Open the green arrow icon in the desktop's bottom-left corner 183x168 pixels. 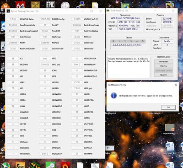point(5,165)
